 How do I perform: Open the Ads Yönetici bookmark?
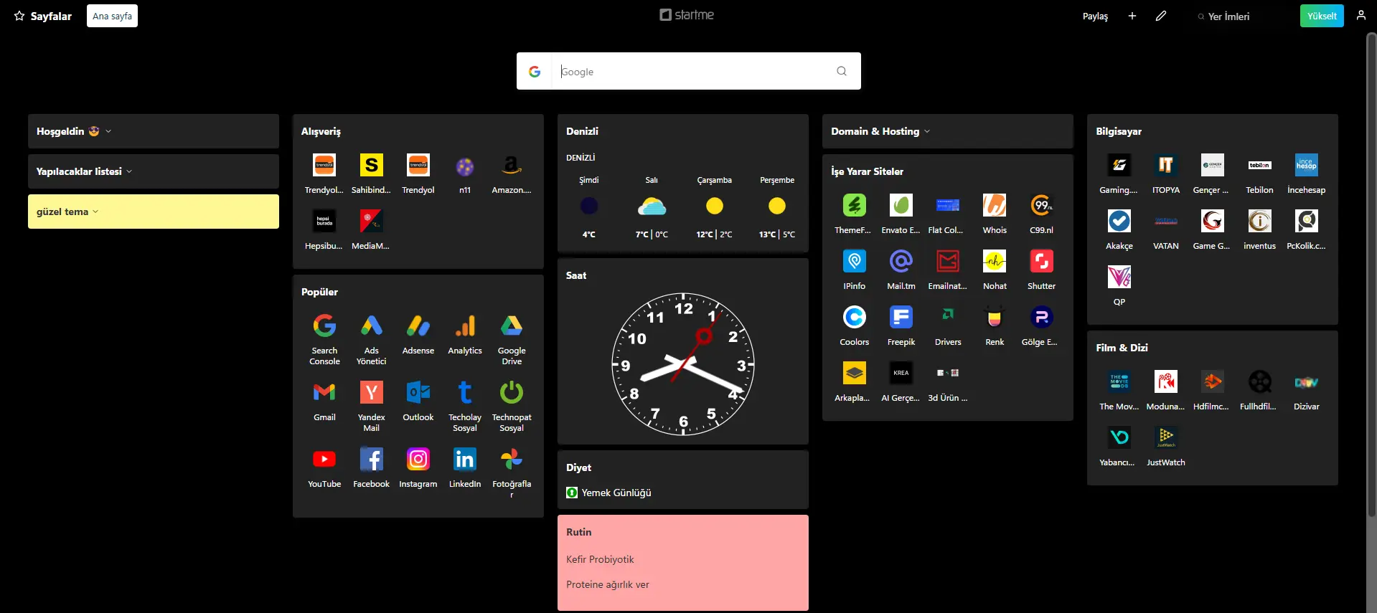pos(371,326)
